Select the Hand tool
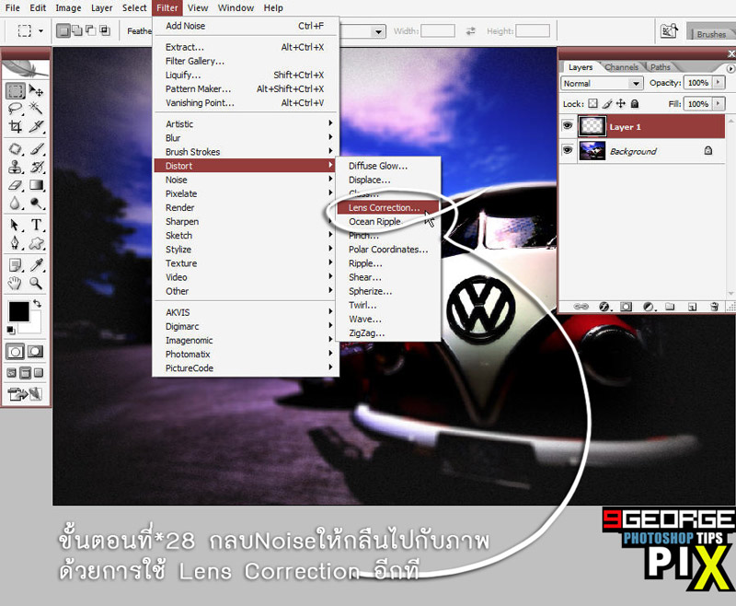This screenshot has height=606, width=736. coord(16,284)
